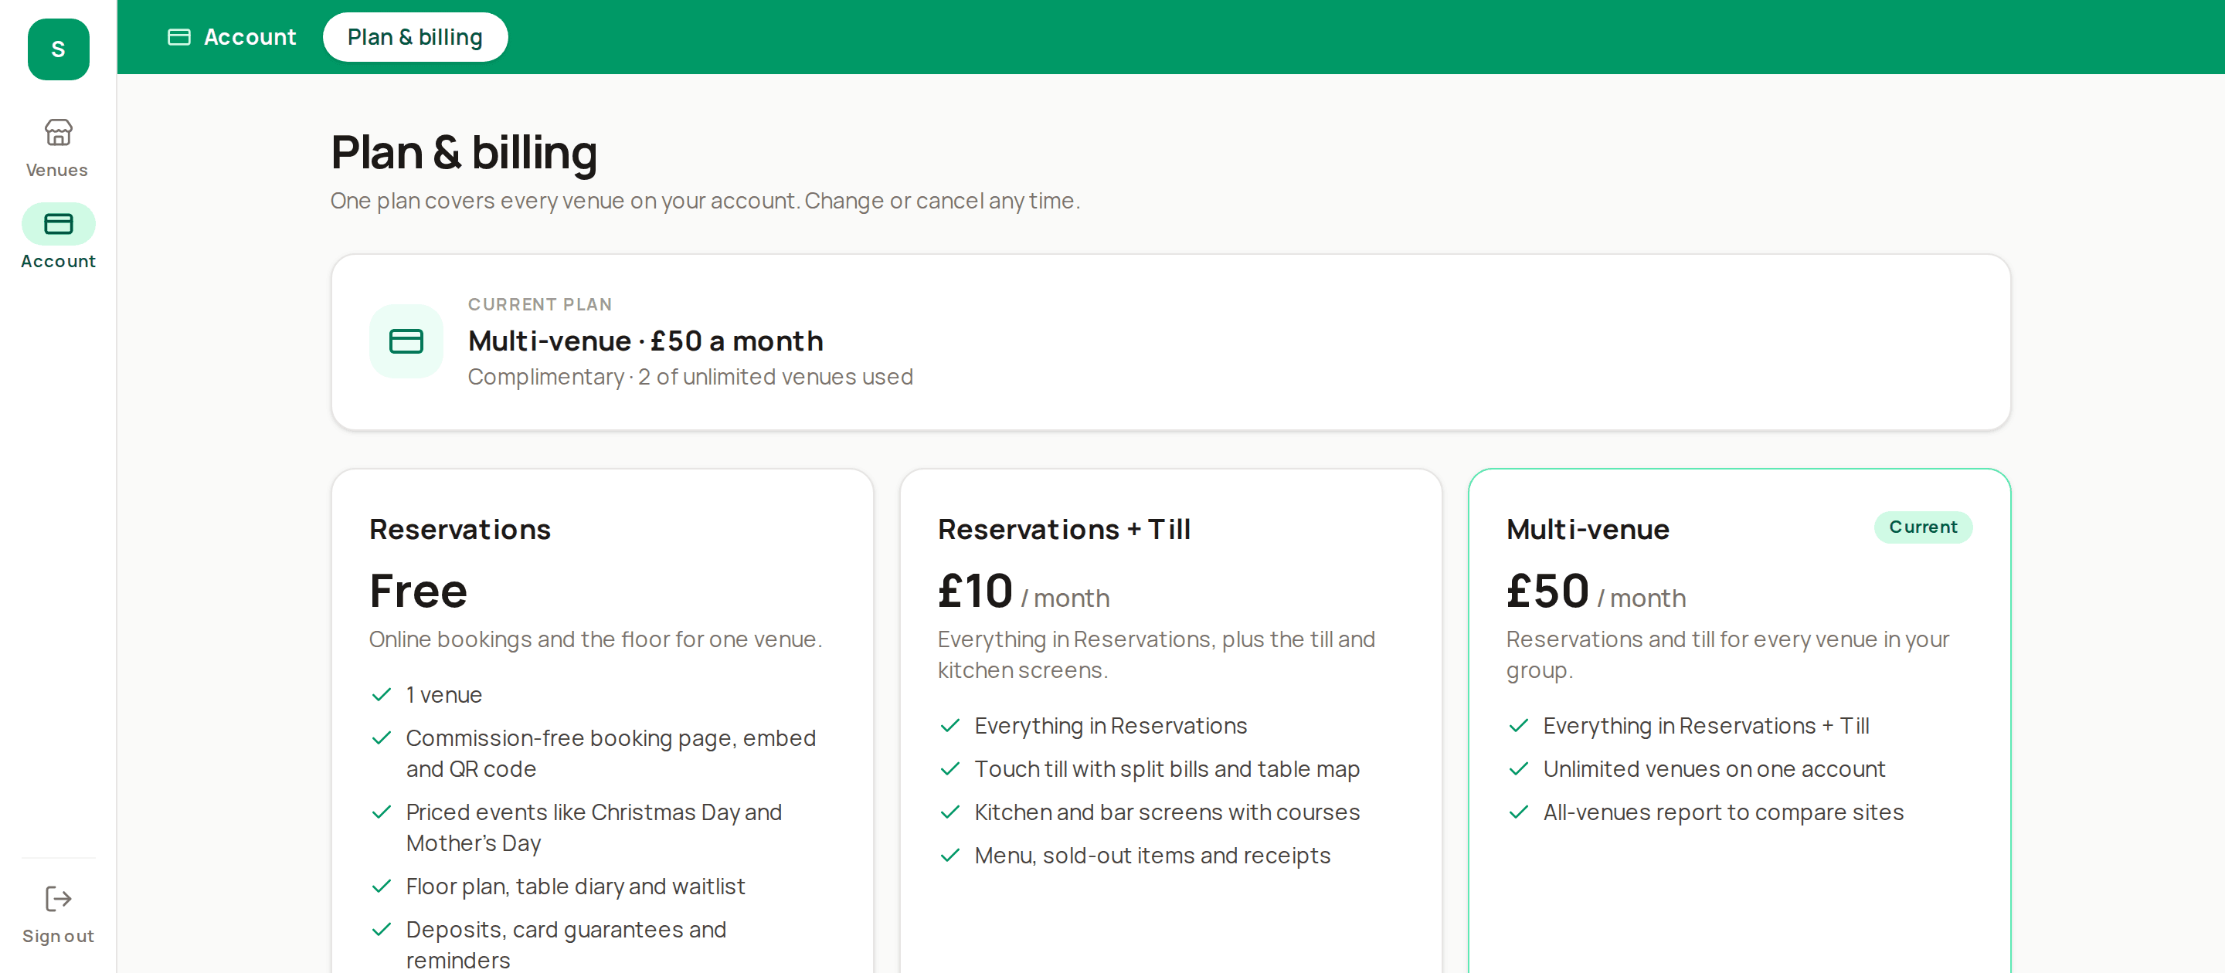Click 'All-venues report to compare sites'
The height and width of the screenshot is (973, 2225).
coord(1723,812)
